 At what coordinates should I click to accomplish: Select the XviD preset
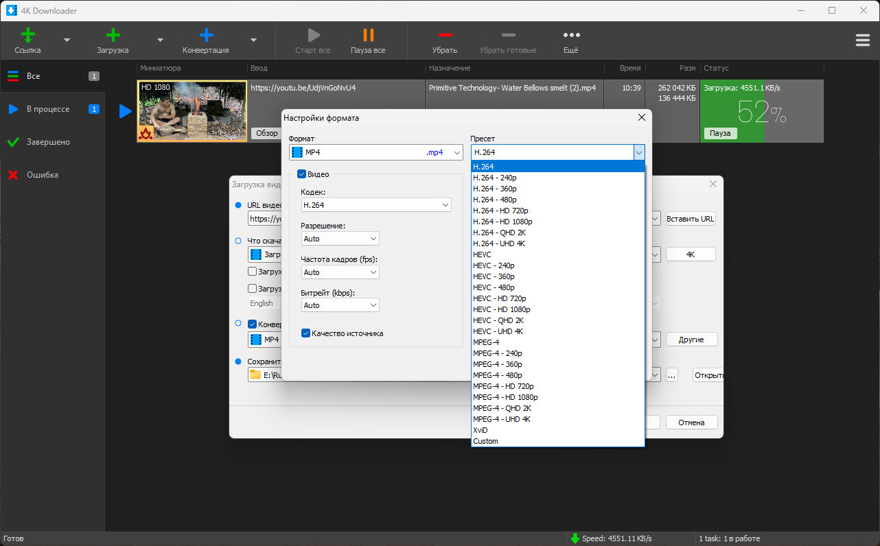point(557,430)
